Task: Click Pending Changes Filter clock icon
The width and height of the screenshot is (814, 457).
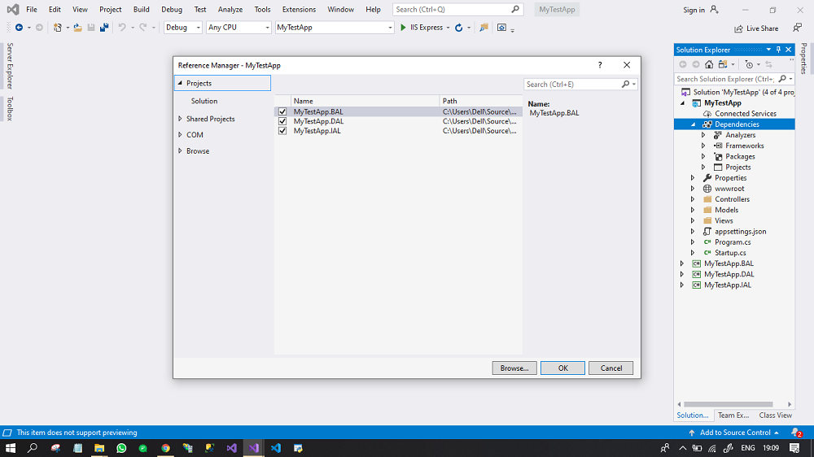Action: pyautogui.click(x=749, y=64)
